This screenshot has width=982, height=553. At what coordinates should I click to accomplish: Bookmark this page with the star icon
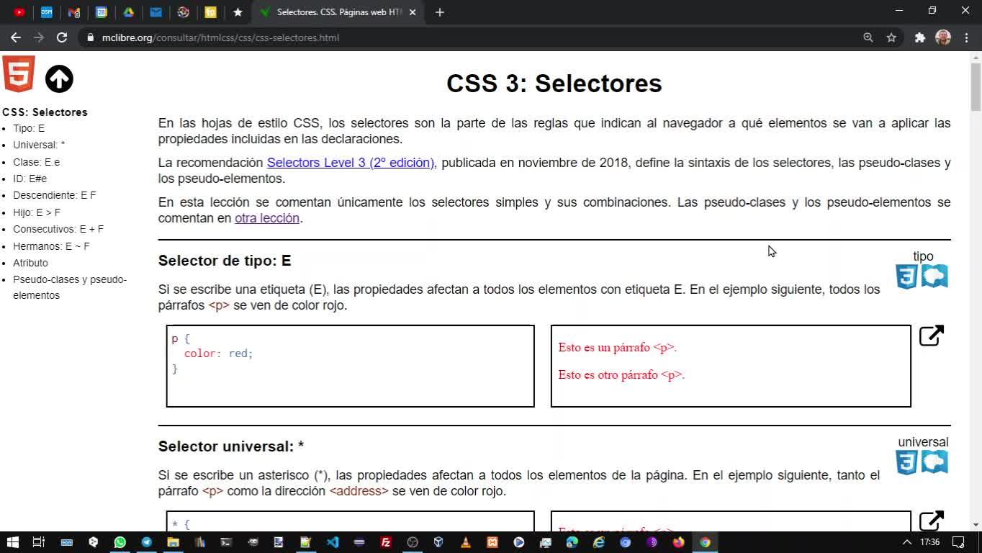[x=891, y=37]
